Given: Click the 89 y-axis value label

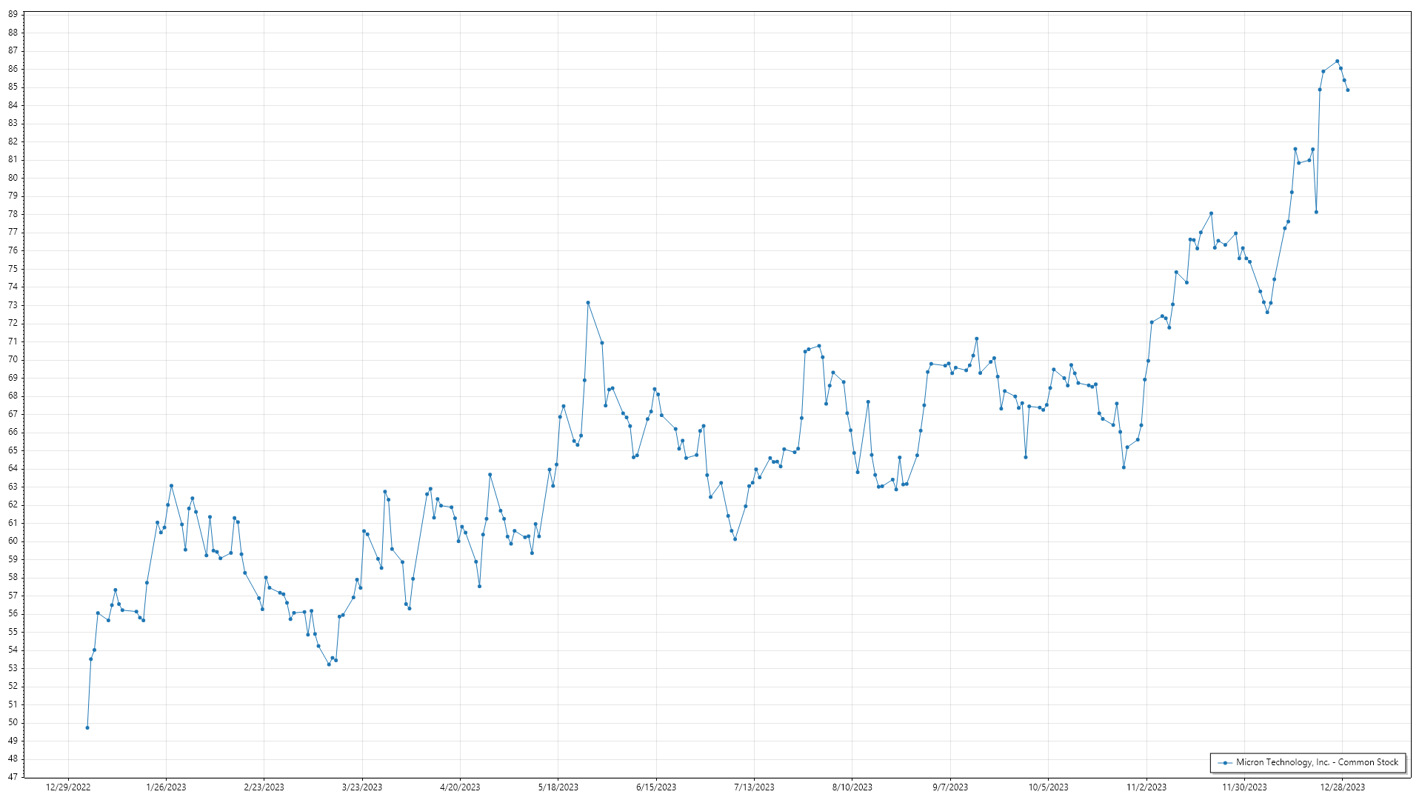Looking at the screenshot, I should (13, 14).
